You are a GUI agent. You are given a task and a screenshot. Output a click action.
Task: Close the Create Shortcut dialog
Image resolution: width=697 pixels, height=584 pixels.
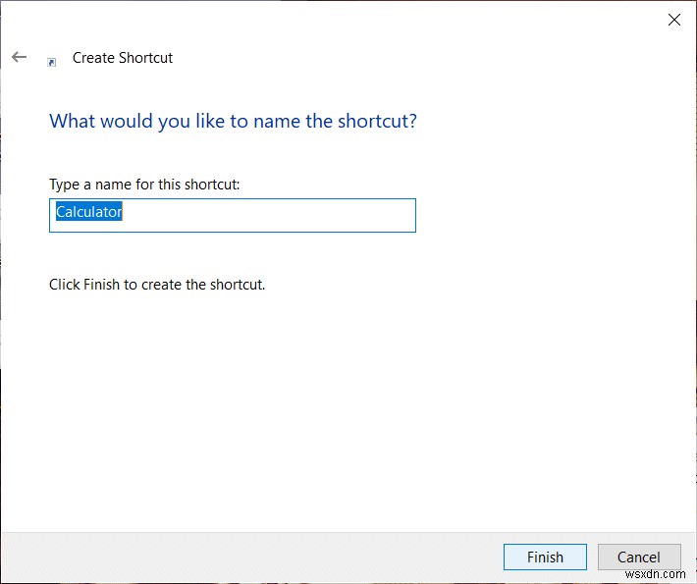tap(673, 20)
